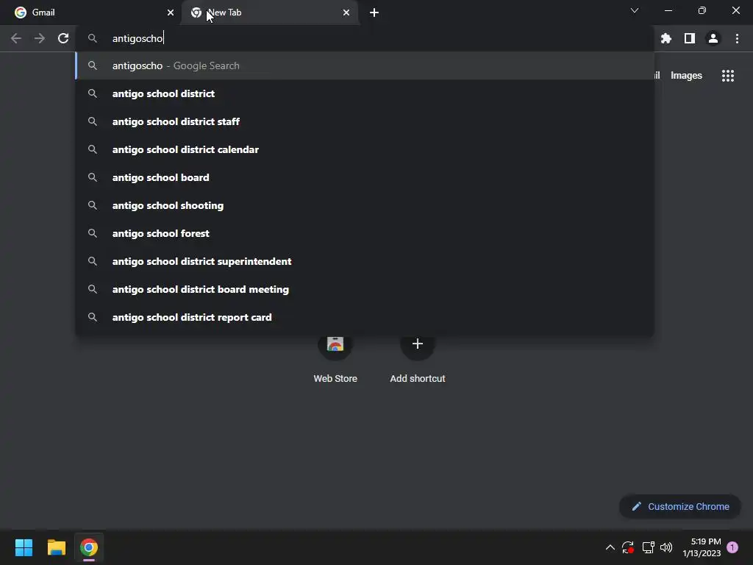This screenshot has height=565, width=753.
Task: Click the Customize Chrome button
Action: pyautogui.click(x=680, y=506)
